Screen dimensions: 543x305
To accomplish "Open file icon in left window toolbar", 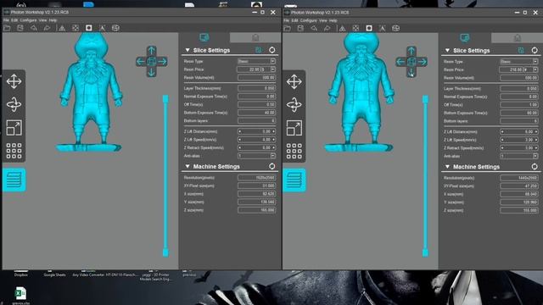I will coord(7,28).
